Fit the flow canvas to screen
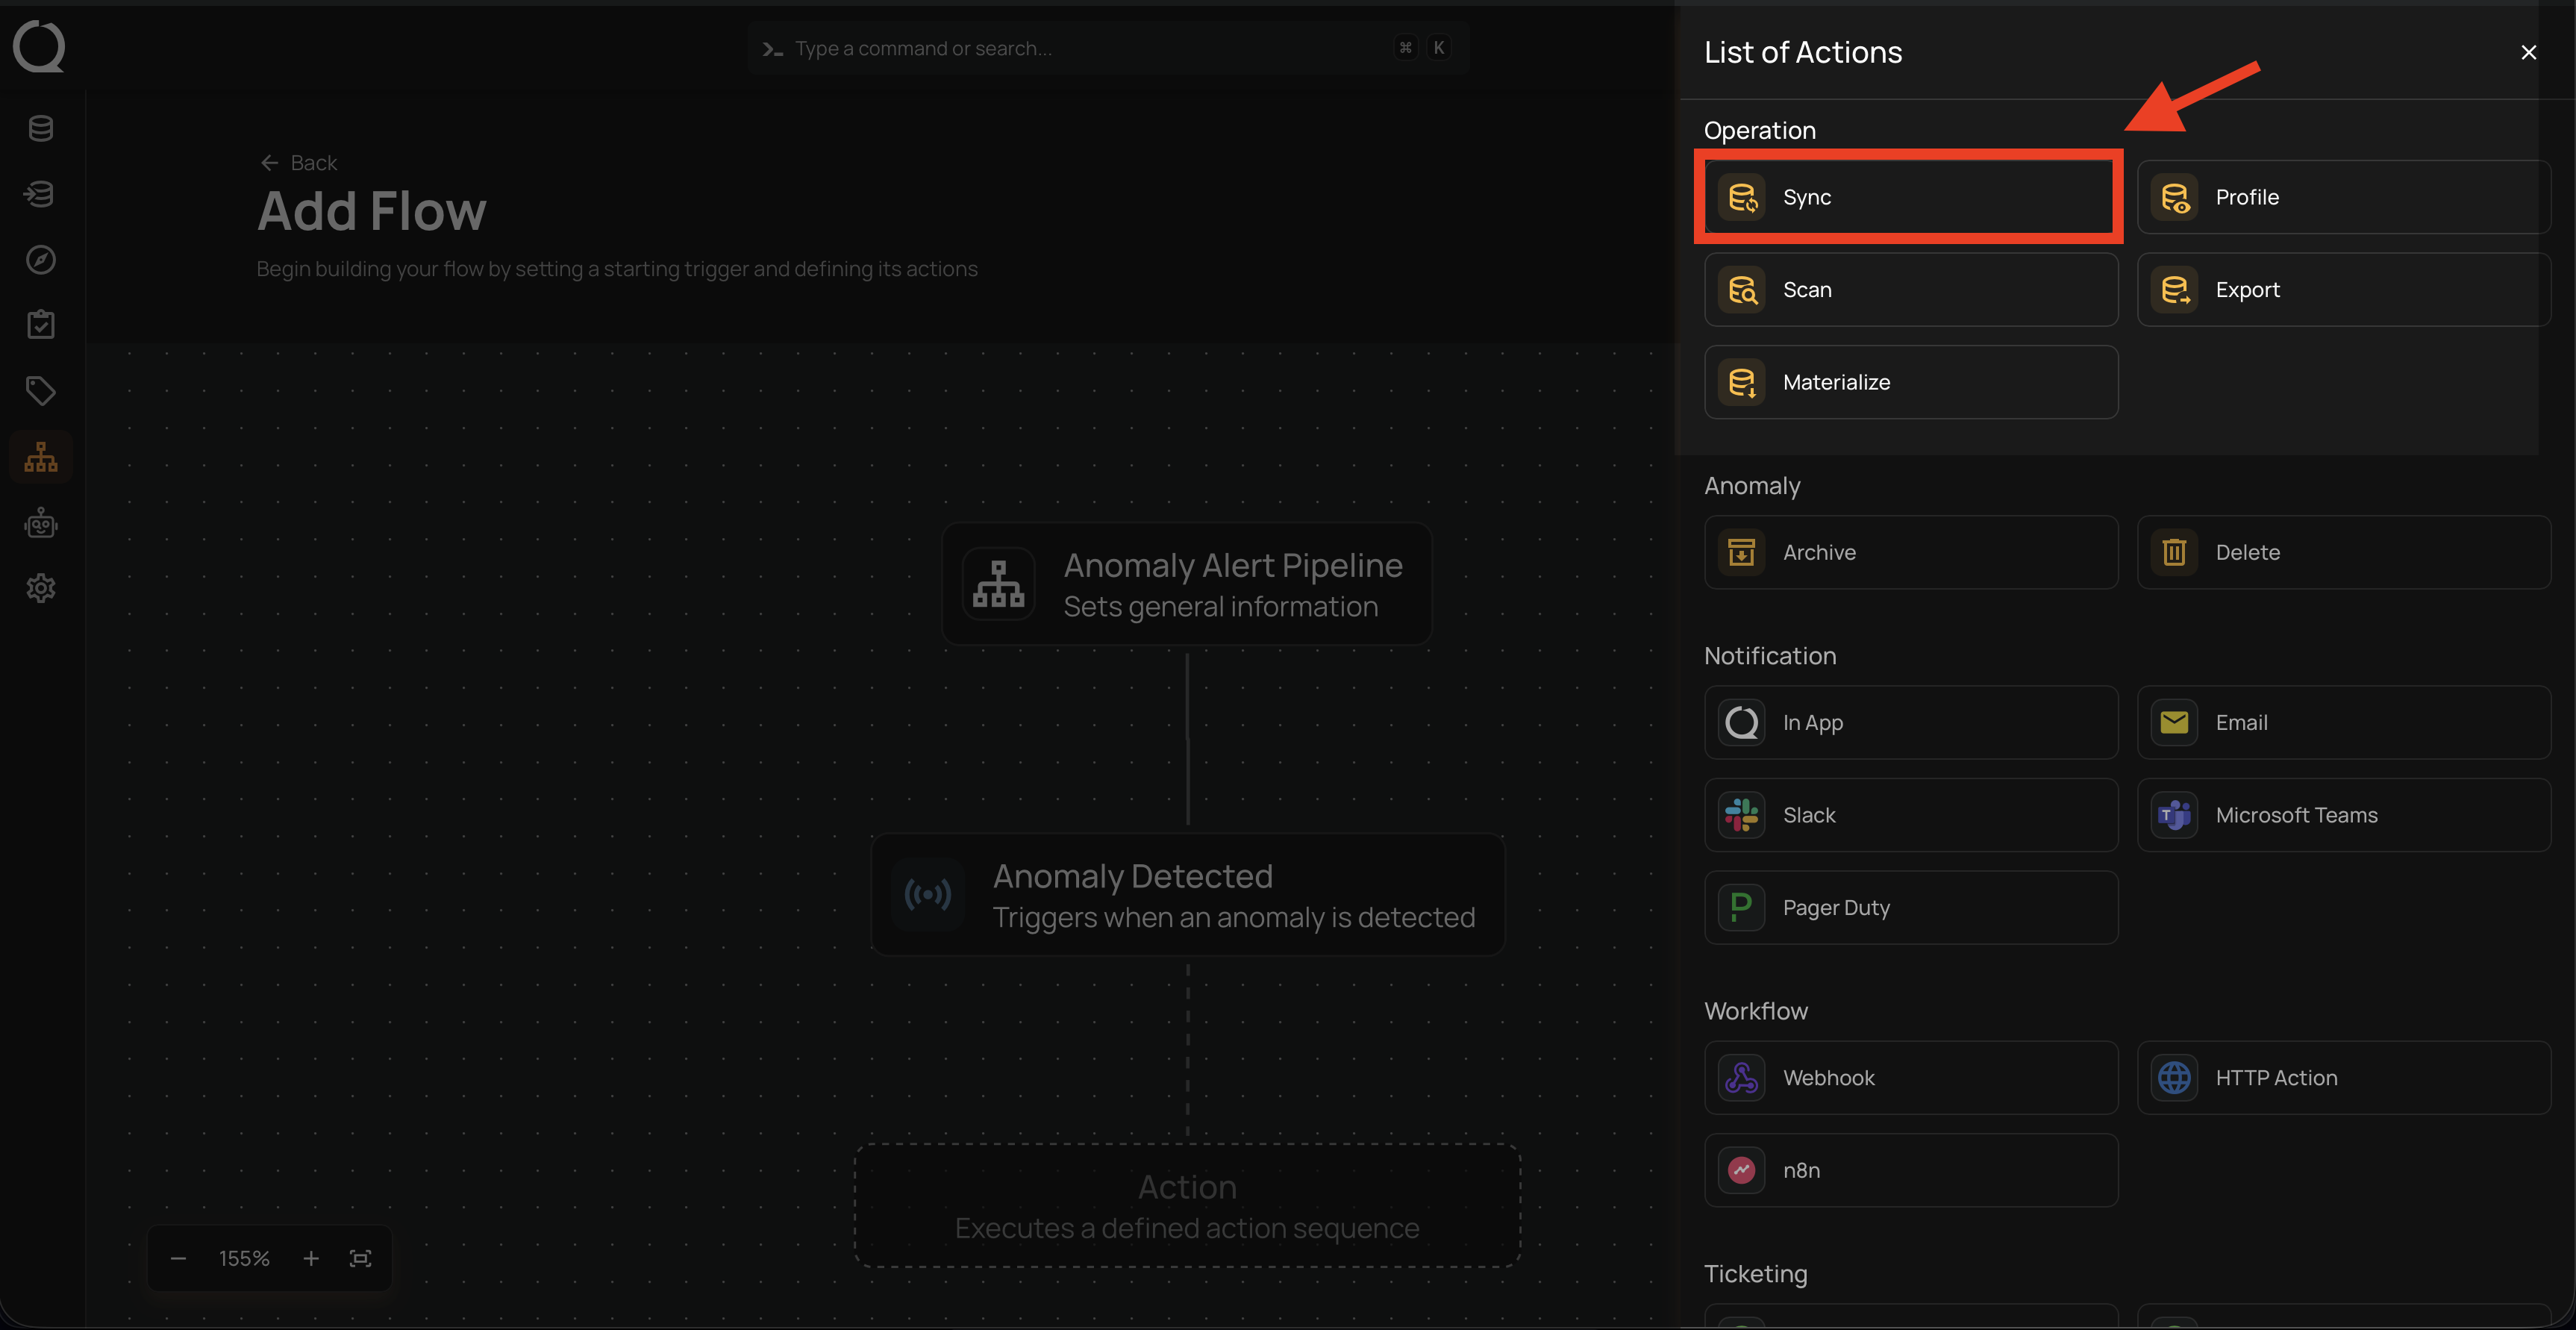Screen dimensions: 2576x1330 (361, 1258)
